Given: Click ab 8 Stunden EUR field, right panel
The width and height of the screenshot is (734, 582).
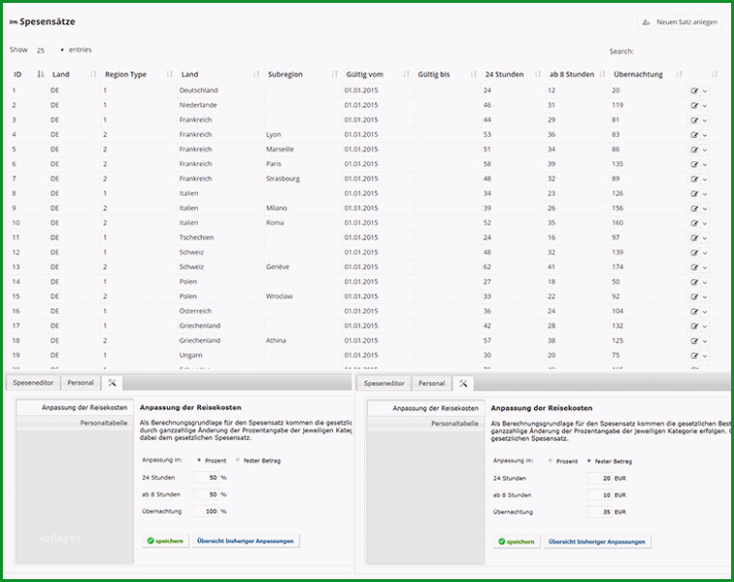Looking at the screenshot, I should pos(600,495).
